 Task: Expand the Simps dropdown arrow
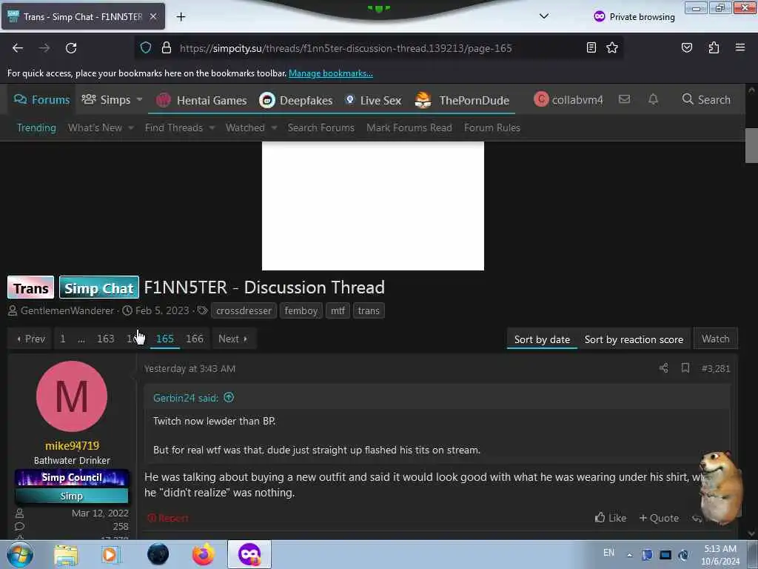(x=139, y=100)
